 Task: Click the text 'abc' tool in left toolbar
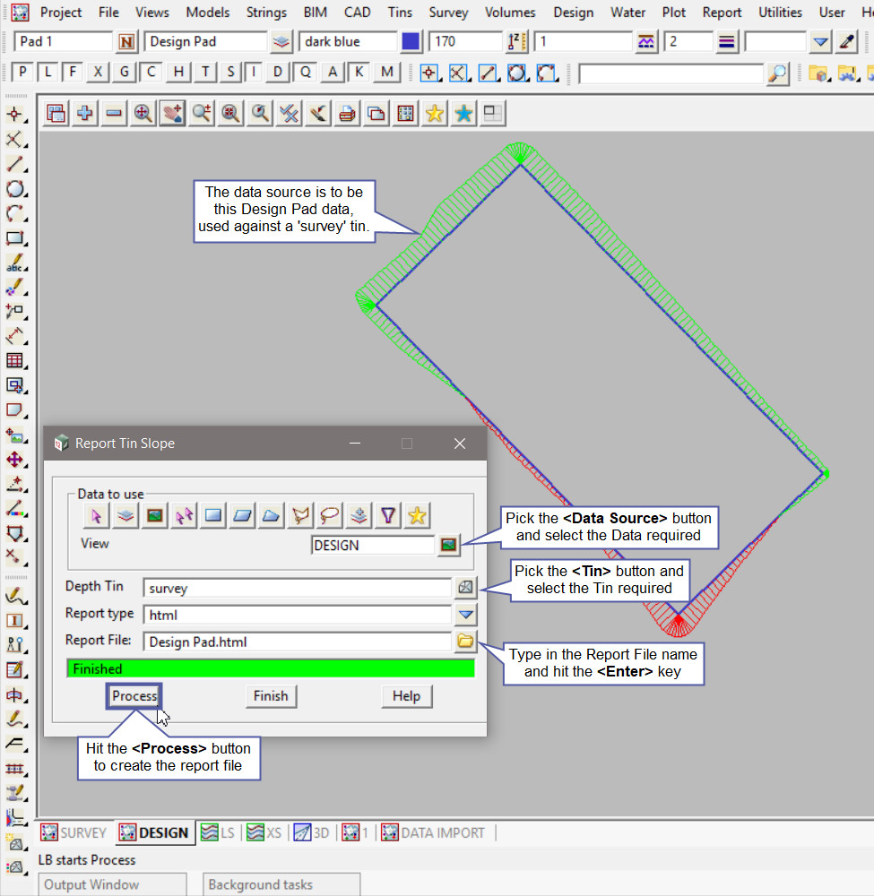click(15, 264)
